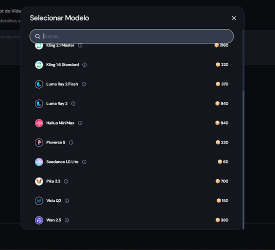Click the Seedance 1.0 Lite info icon
Viewport: 275px width, 250px height.
pos(84,162)
